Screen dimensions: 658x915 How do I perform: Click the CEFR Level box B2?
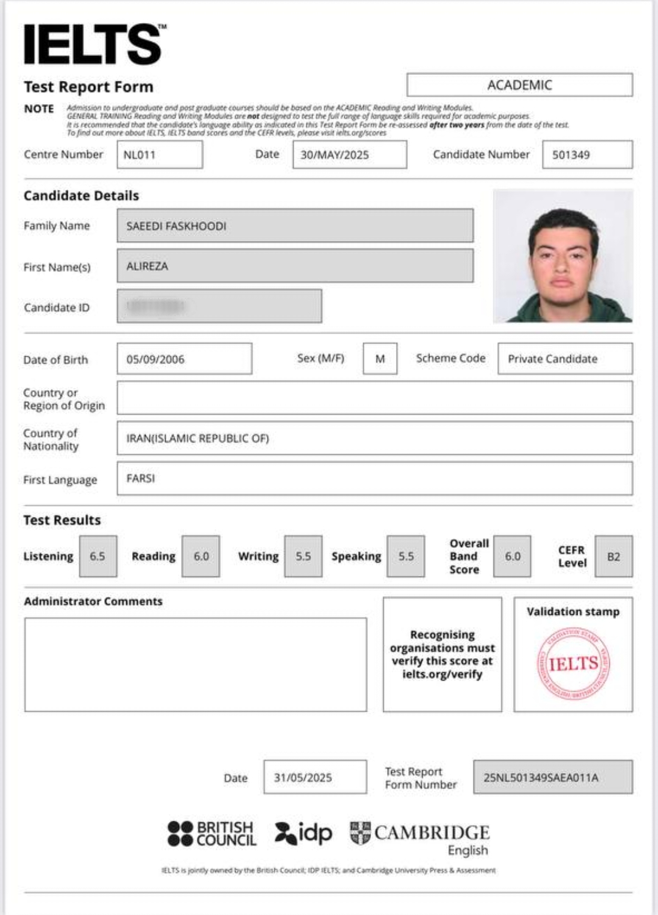coord(614,556)
